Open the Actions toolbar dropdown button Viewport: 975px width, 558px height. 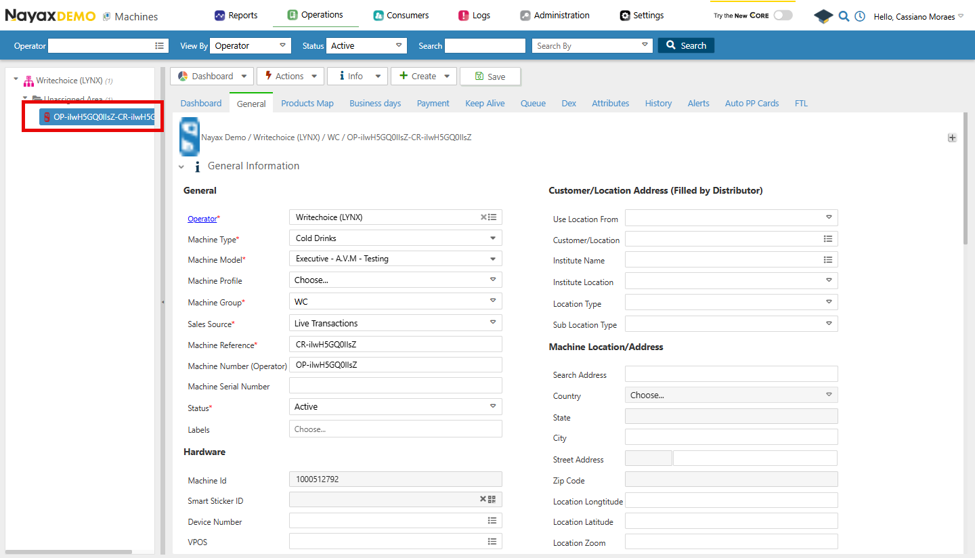pos(290,76)
